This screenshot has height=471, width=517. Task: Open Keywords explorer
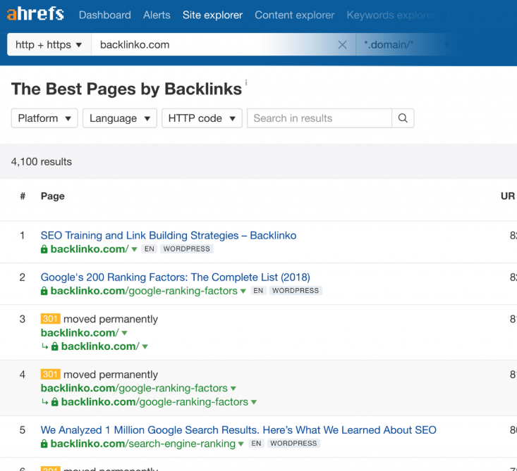click(391, 15)
